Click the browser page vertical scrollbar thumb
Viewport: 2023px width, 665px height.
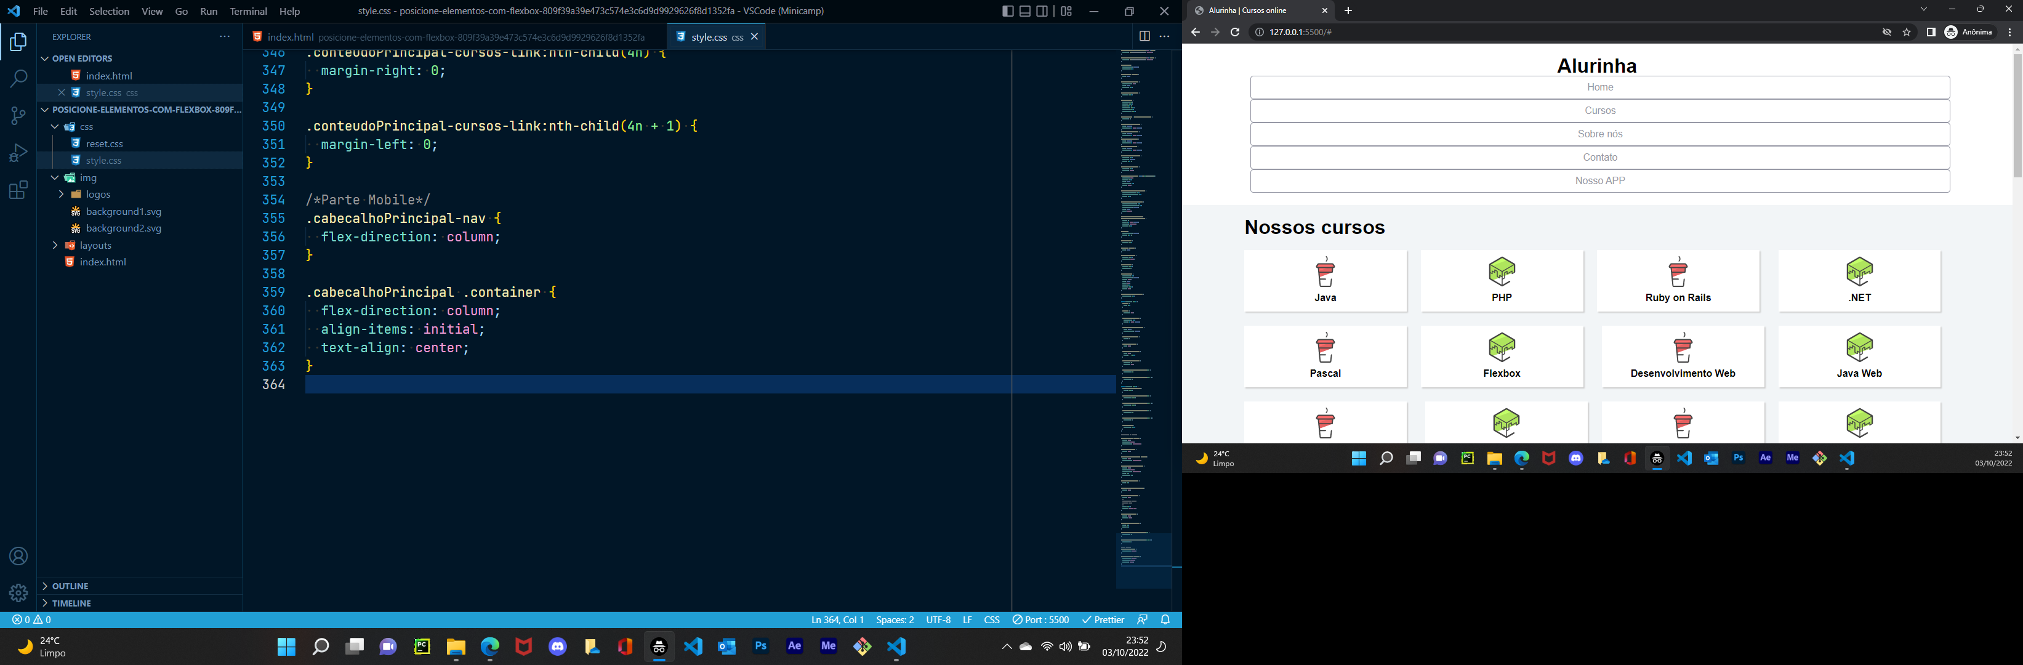(2017, 115)
